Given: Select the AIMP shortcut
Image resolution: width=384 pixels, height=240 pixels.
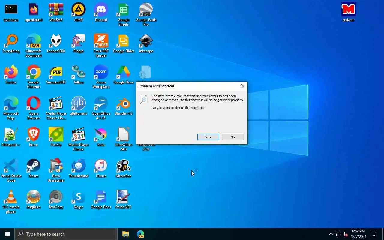Looking at the screenshot, I should 79,13.
